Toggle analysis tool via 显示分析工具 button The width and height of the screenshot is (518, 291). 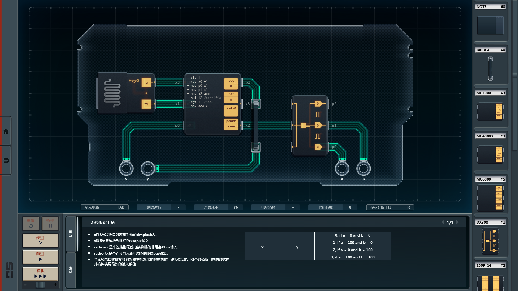pyautogui.click(x=390, y=207)
